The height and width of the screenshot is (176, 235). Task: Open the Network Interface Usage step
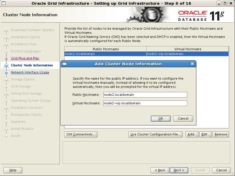[30, 72]
